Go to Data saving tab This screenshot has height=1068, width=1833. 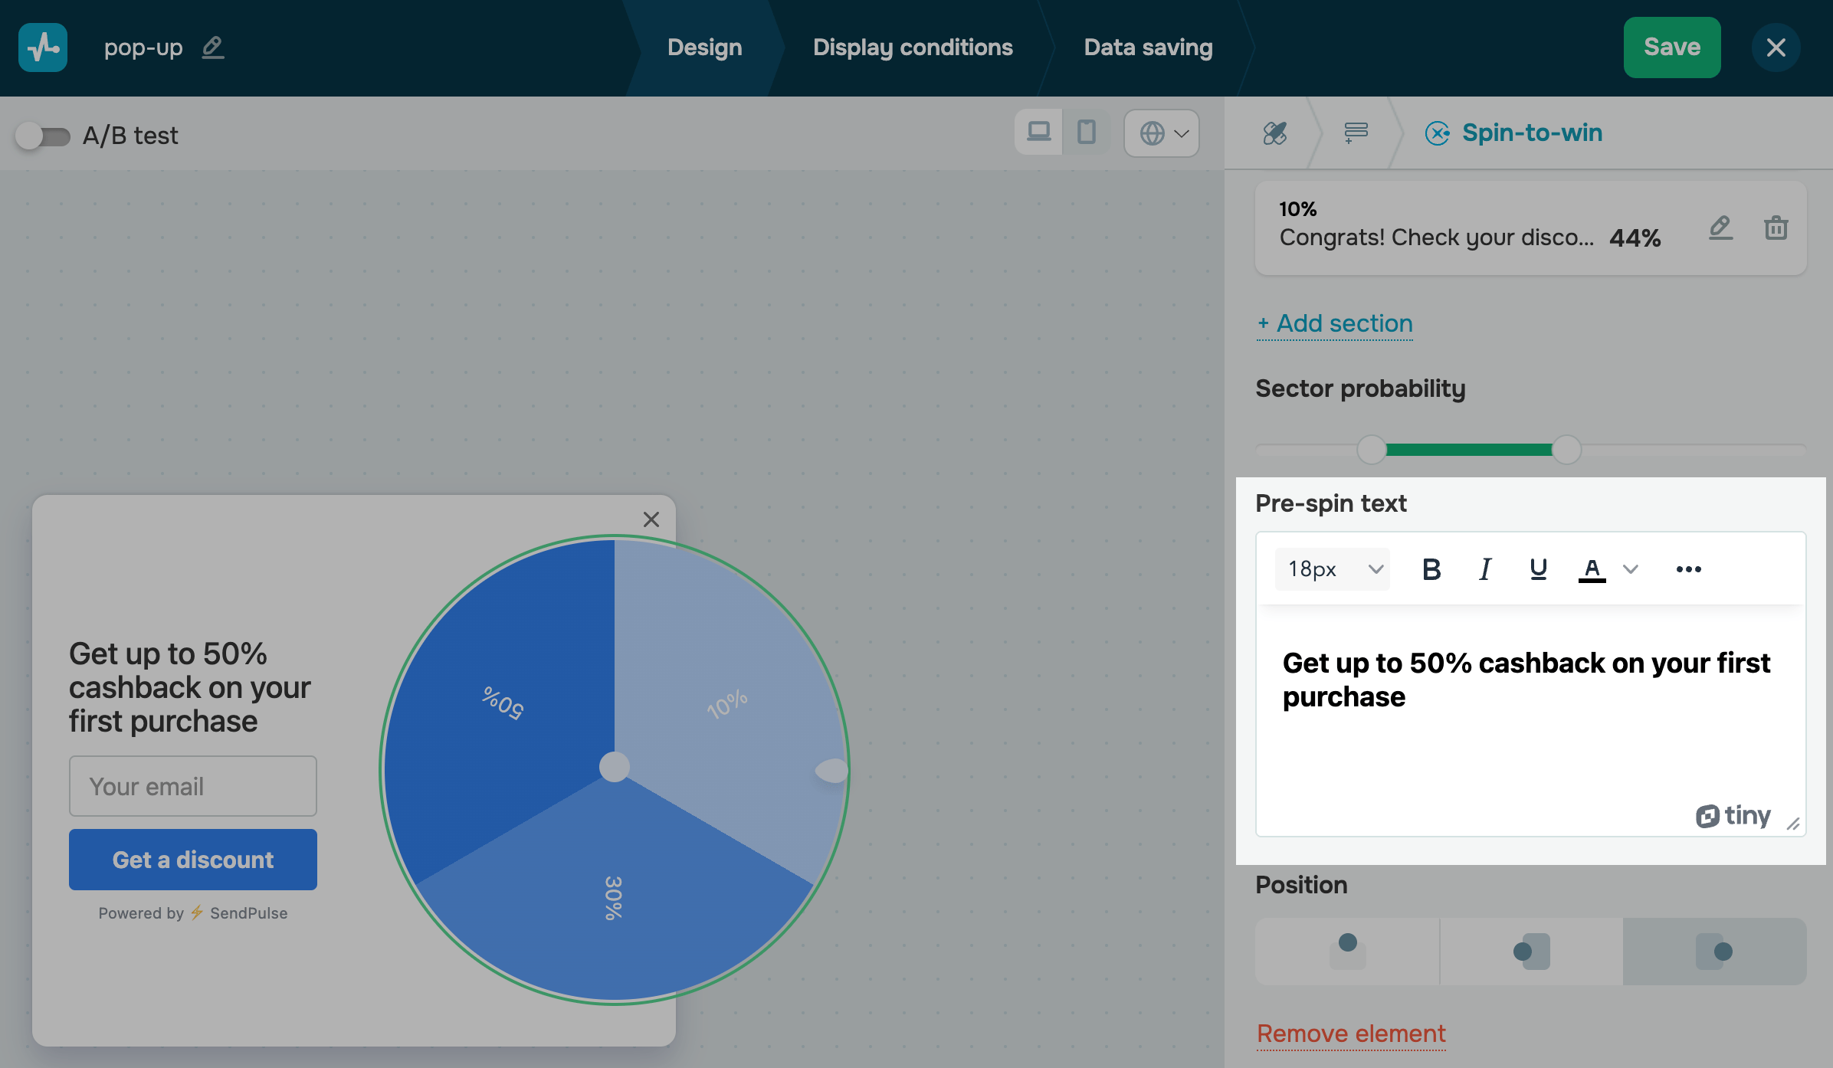pyautogui.click(x=1148, y=48)
